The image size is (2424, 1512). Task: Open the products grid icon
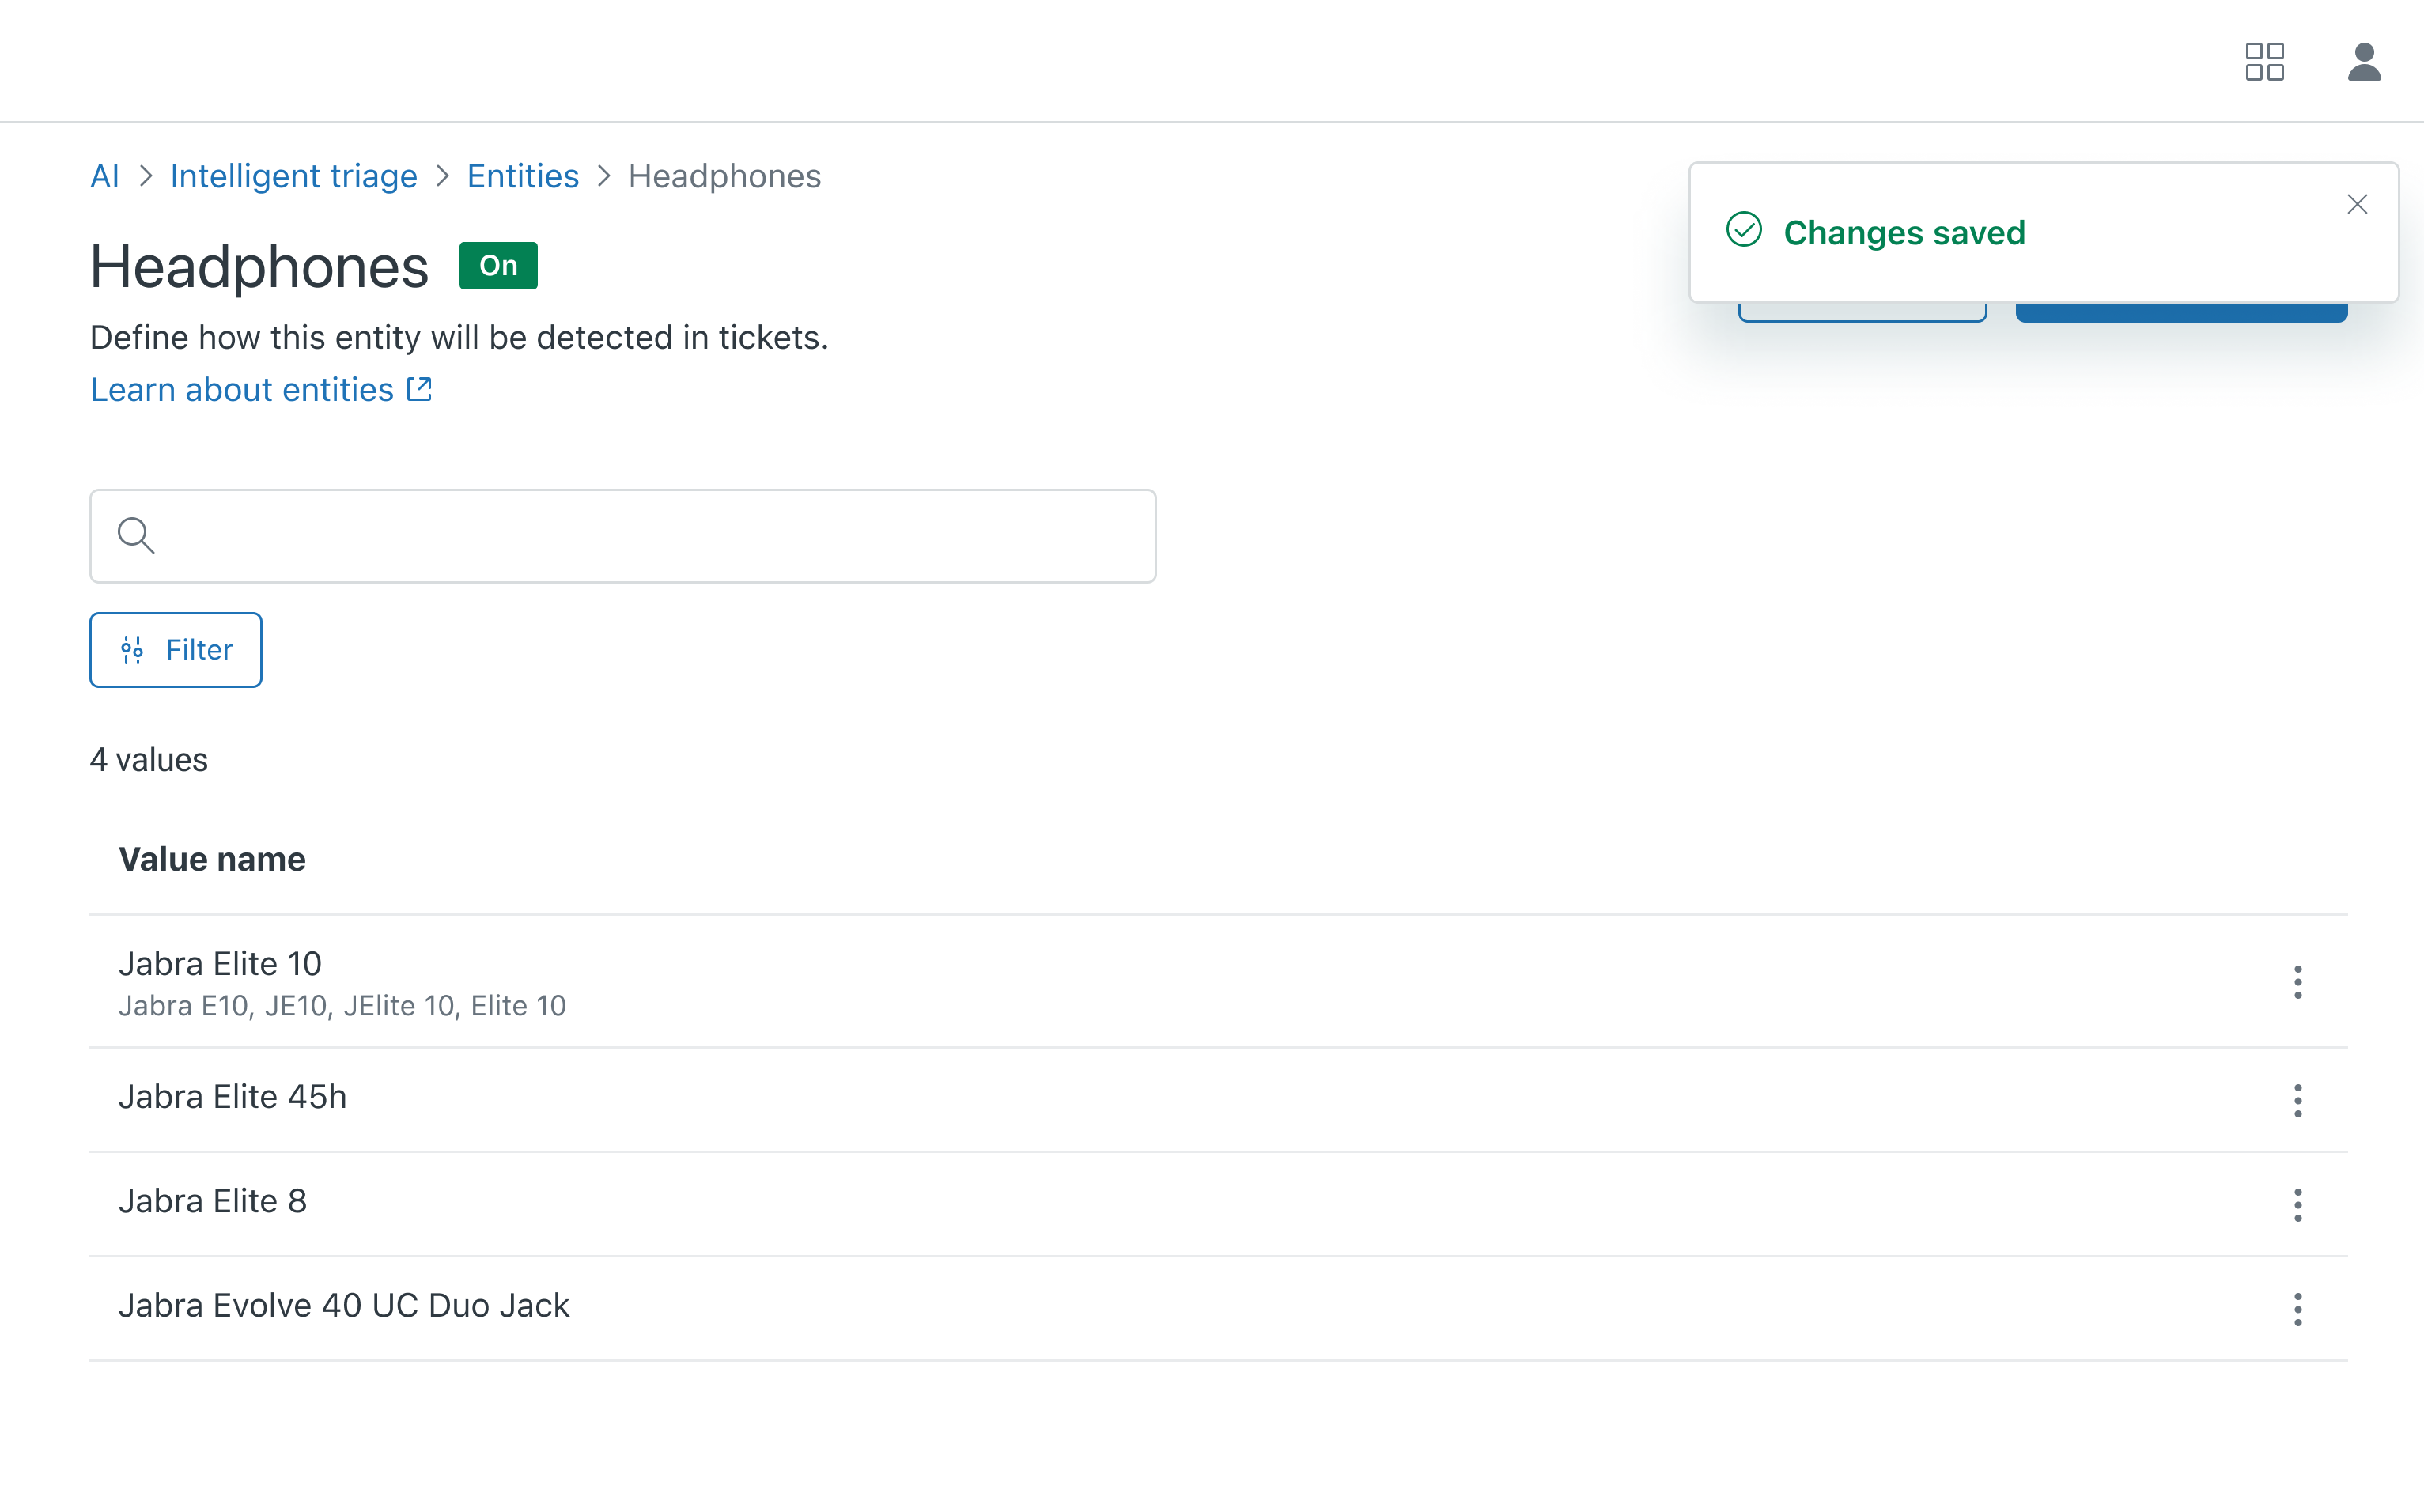click(2264, 62)
